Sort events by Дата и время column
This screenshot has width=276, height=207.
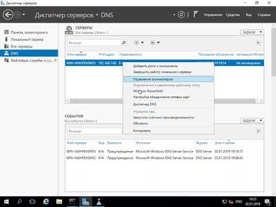[x=225, y=143]
